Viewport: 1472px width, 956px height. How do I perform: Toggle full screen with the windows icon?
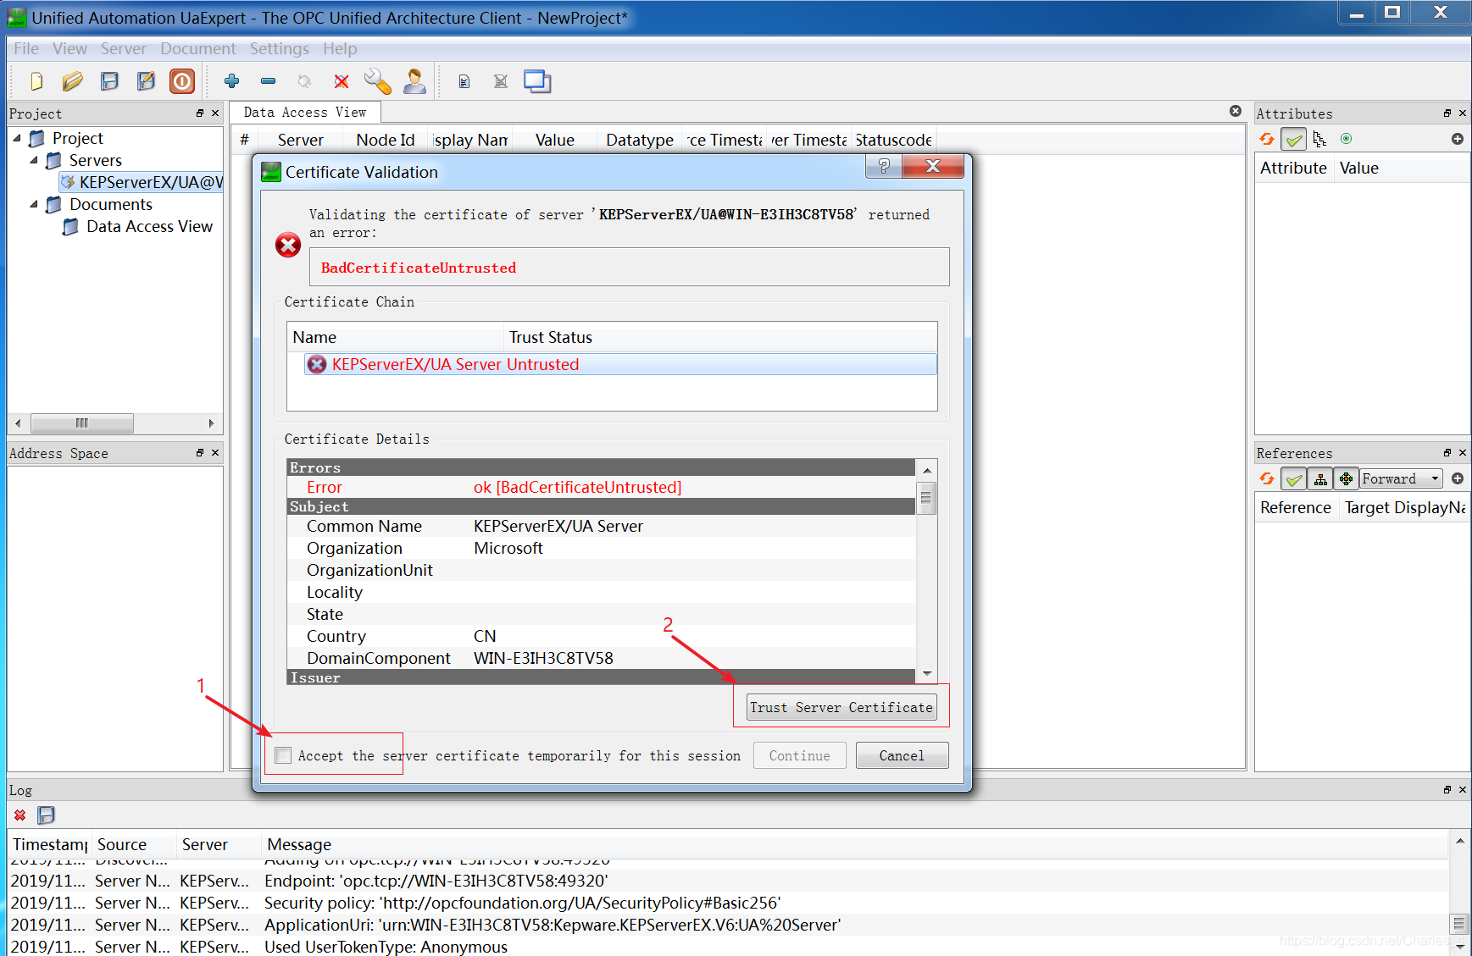(537, 81)
